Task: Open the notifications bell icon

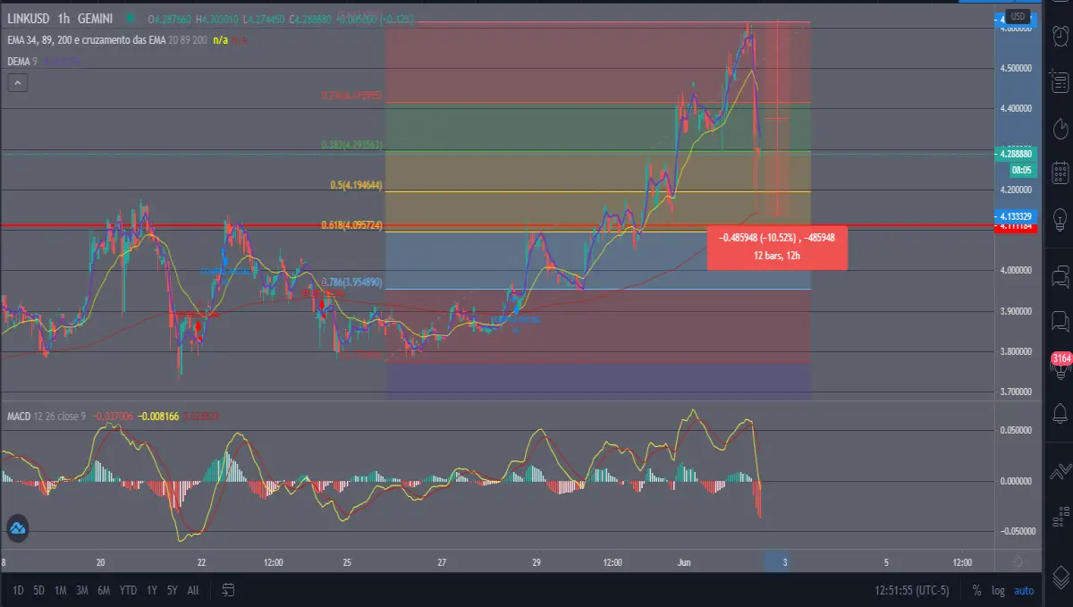Action: click(x=1060, y=414)
